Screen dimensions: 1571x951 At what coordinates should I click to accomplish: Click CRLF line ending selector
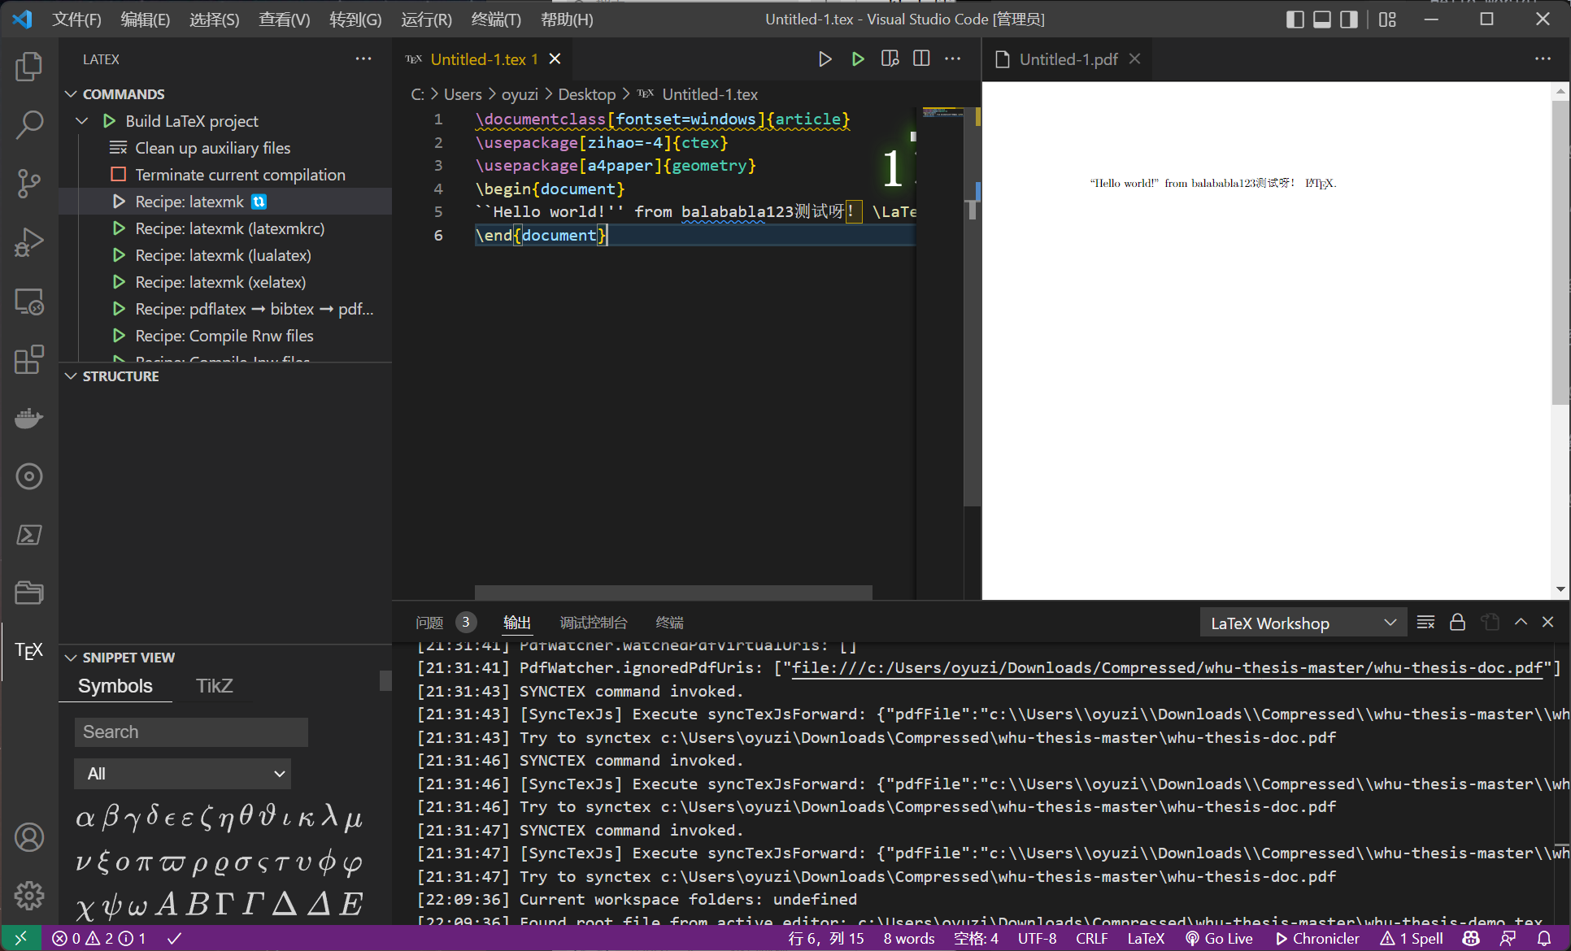1091,938
